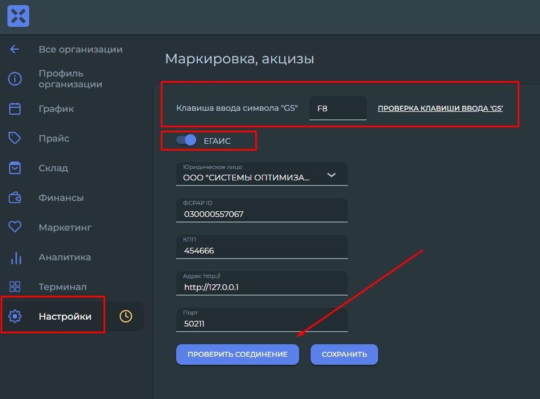This screenshot has width=540, height=399.
Task: Click the yellow clock icon beside Настройки
Action: 126,316
